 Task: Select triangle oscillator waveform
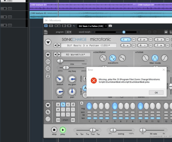[x=113, y=58]
